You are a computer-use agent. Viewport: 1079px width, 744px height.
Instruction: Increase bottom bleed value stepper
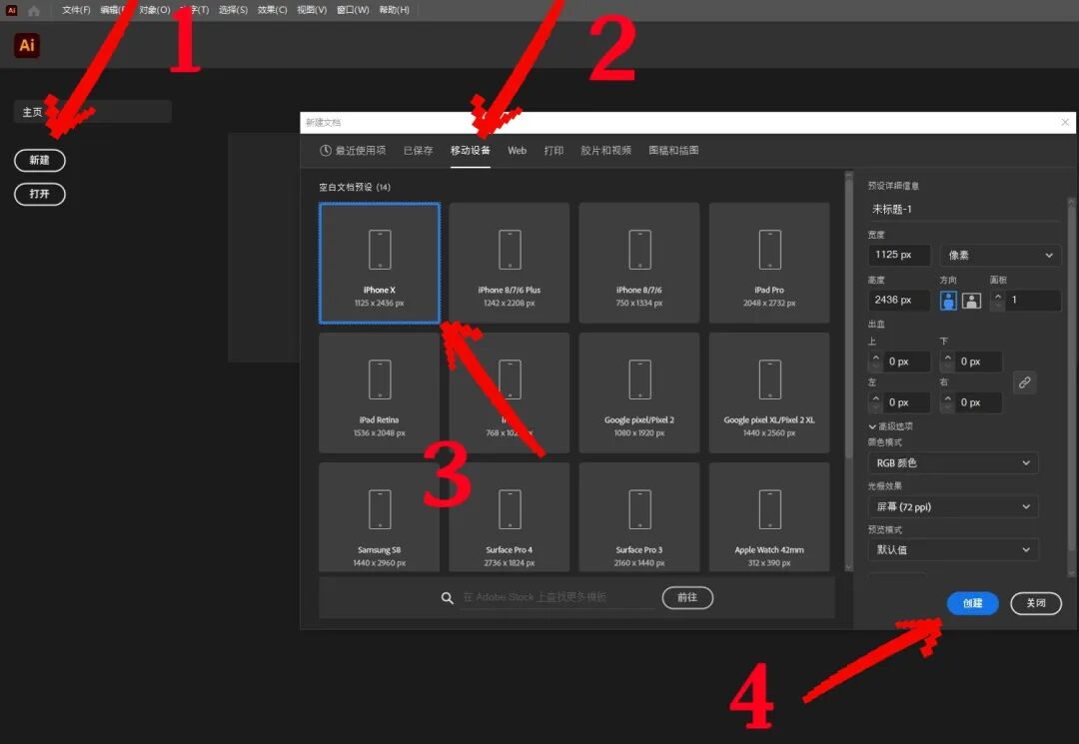(947, 357)
